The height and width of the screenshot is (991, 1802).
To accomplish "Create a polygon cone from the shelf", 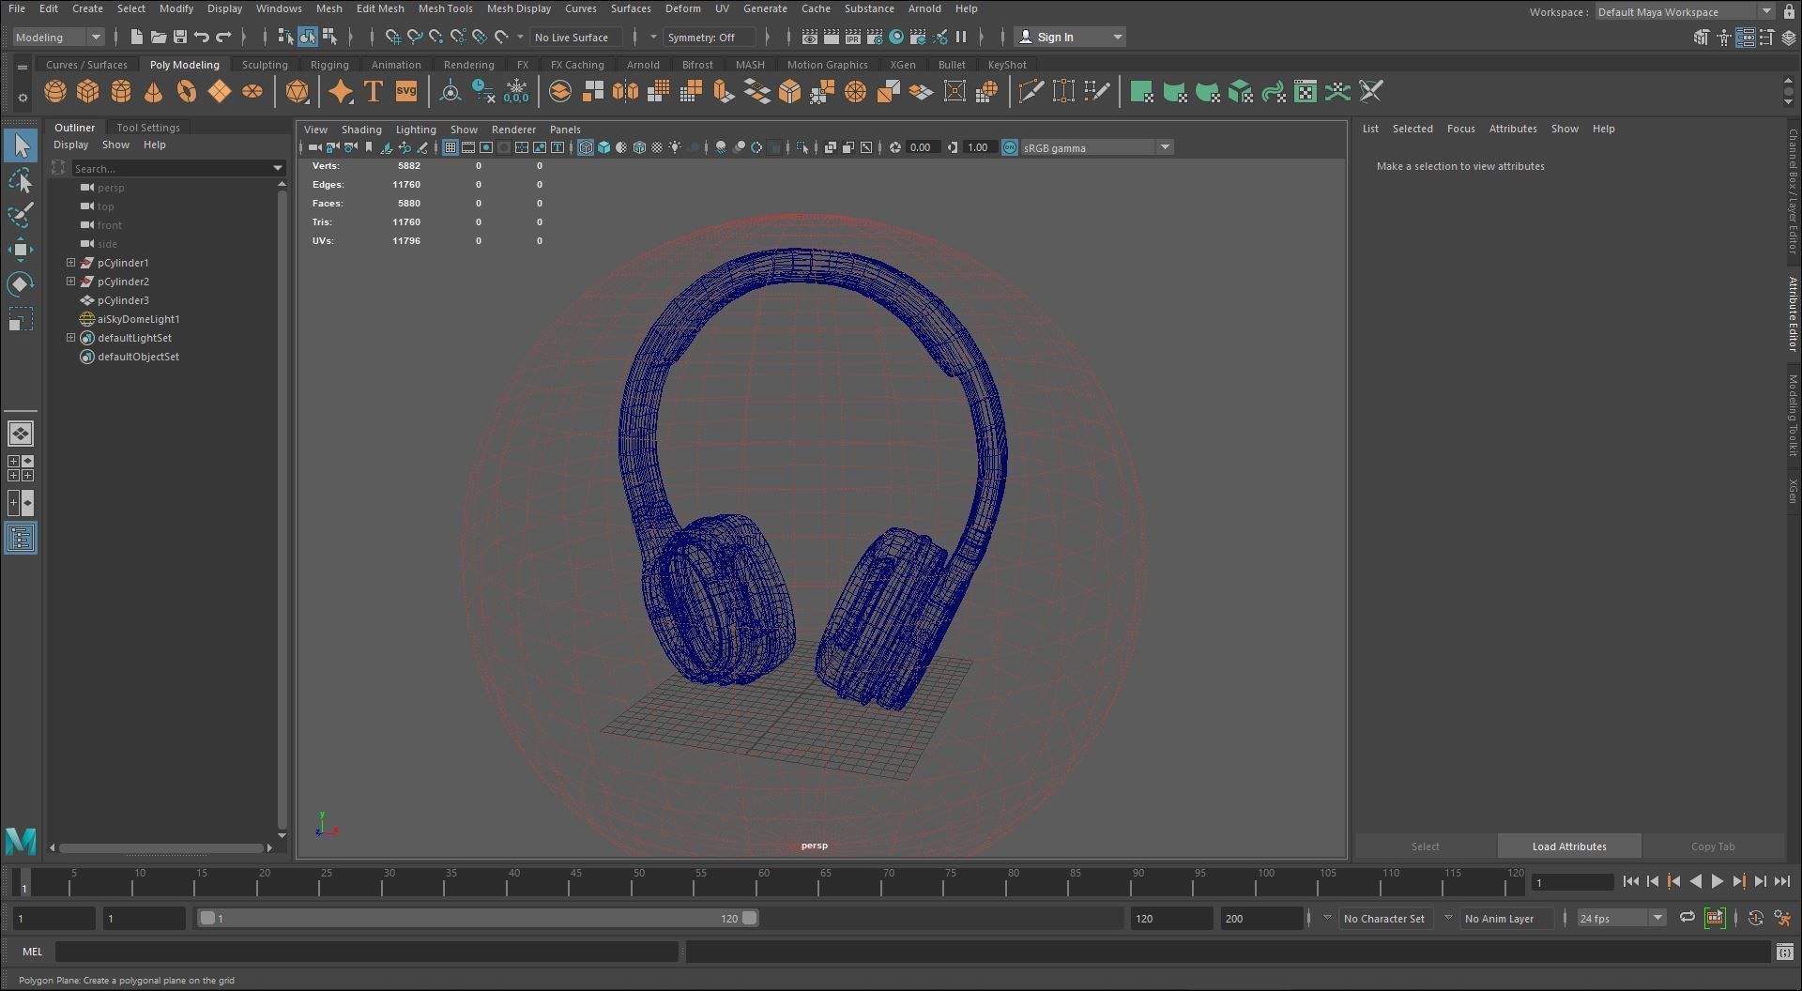I will [153, 92].
